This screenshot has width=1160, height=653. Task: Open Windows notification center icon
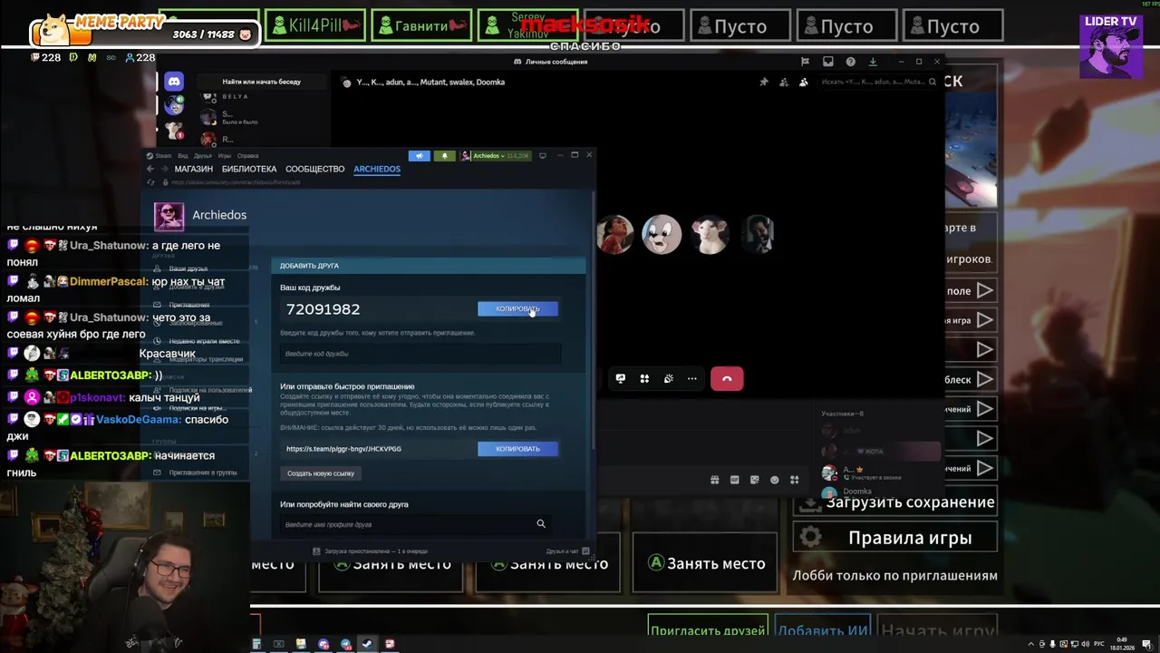tap(1146, 644)
